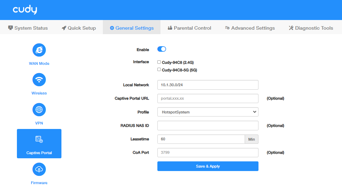This screenshot has width=342, height=190.
Task: Open the Diagnostic Tools tab
Action: pos(311,28)
